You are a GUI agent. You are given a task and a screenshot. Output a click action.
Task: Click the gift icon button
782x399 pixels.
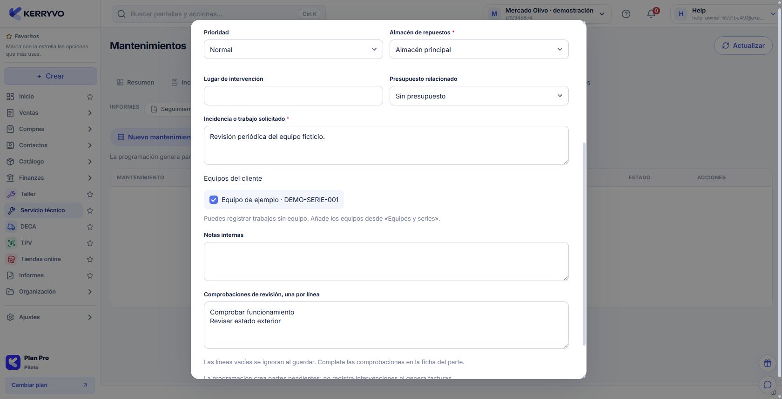pyautogui.click(x=768, y=363)
